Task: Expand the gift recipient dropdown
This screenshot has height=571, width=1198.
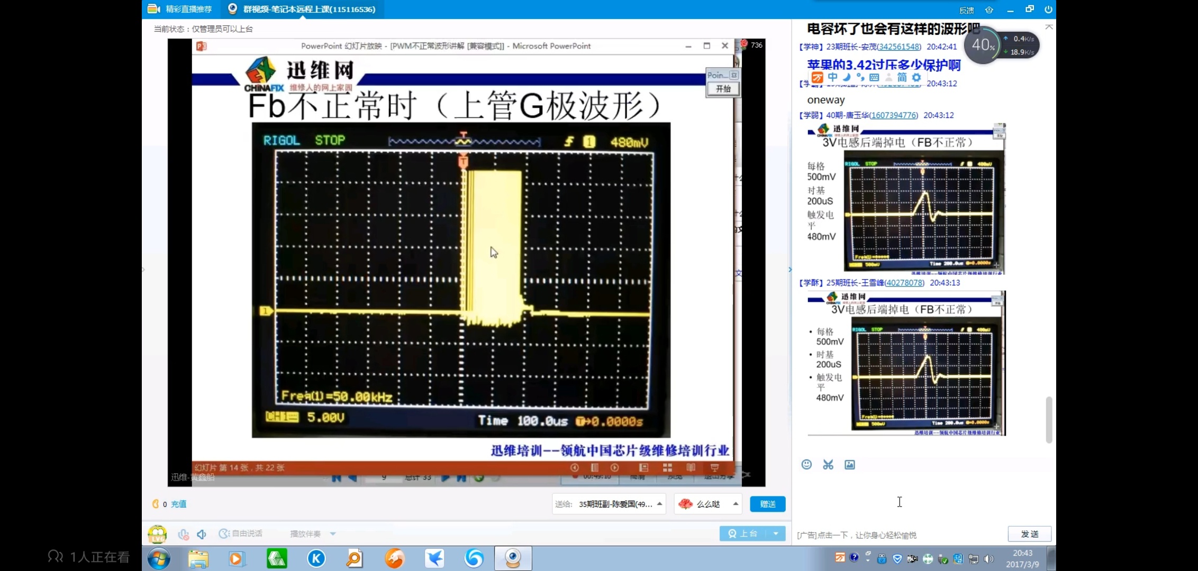Action: [660, 504]
